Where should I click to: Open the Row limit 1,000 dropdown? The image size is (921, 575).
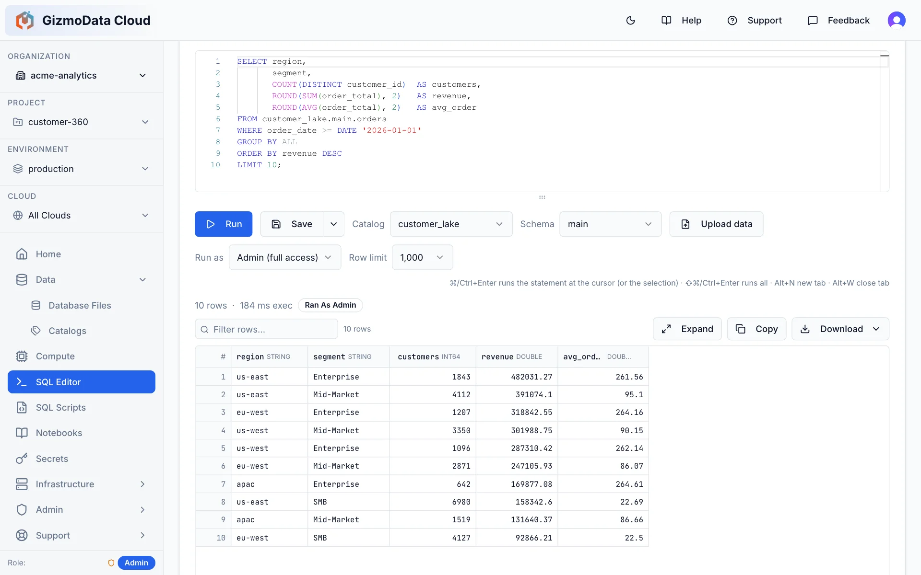[422, 257]
